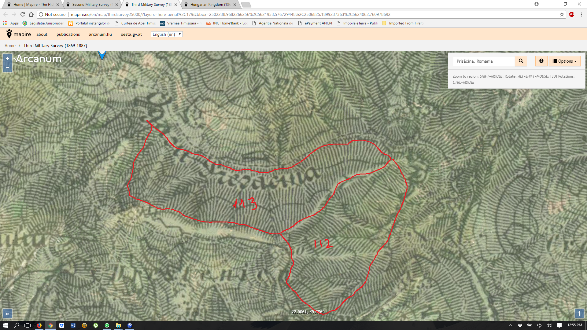Click the blue location pin marker
The width and height of the screenshot is (587, 330).
[x=102, y=55]
